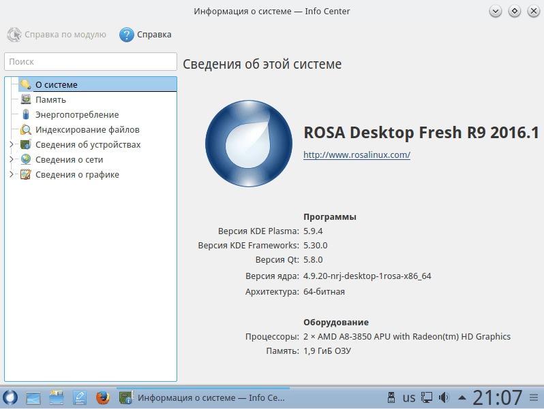Viewport: 544px width, 409px height.
Task: Show hidden system tray icons arrow
Action: 462,397
